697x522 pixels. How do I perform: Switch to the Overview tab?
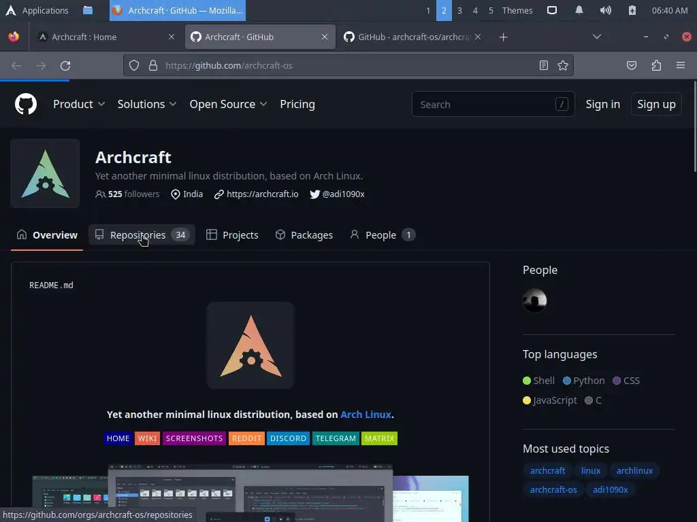pyautogui.click(x=47, y=234)
